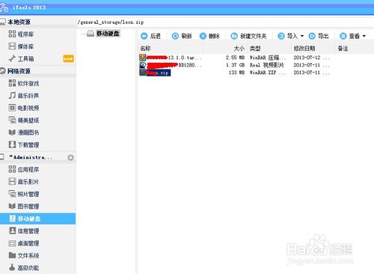Screen dimensions: 374x274
Task: Click the 刷新 refresh button
Action: point(182,36)
